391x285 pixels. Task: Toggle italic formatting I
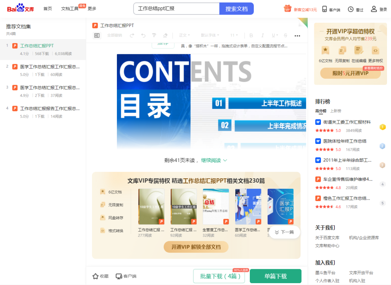262,35
